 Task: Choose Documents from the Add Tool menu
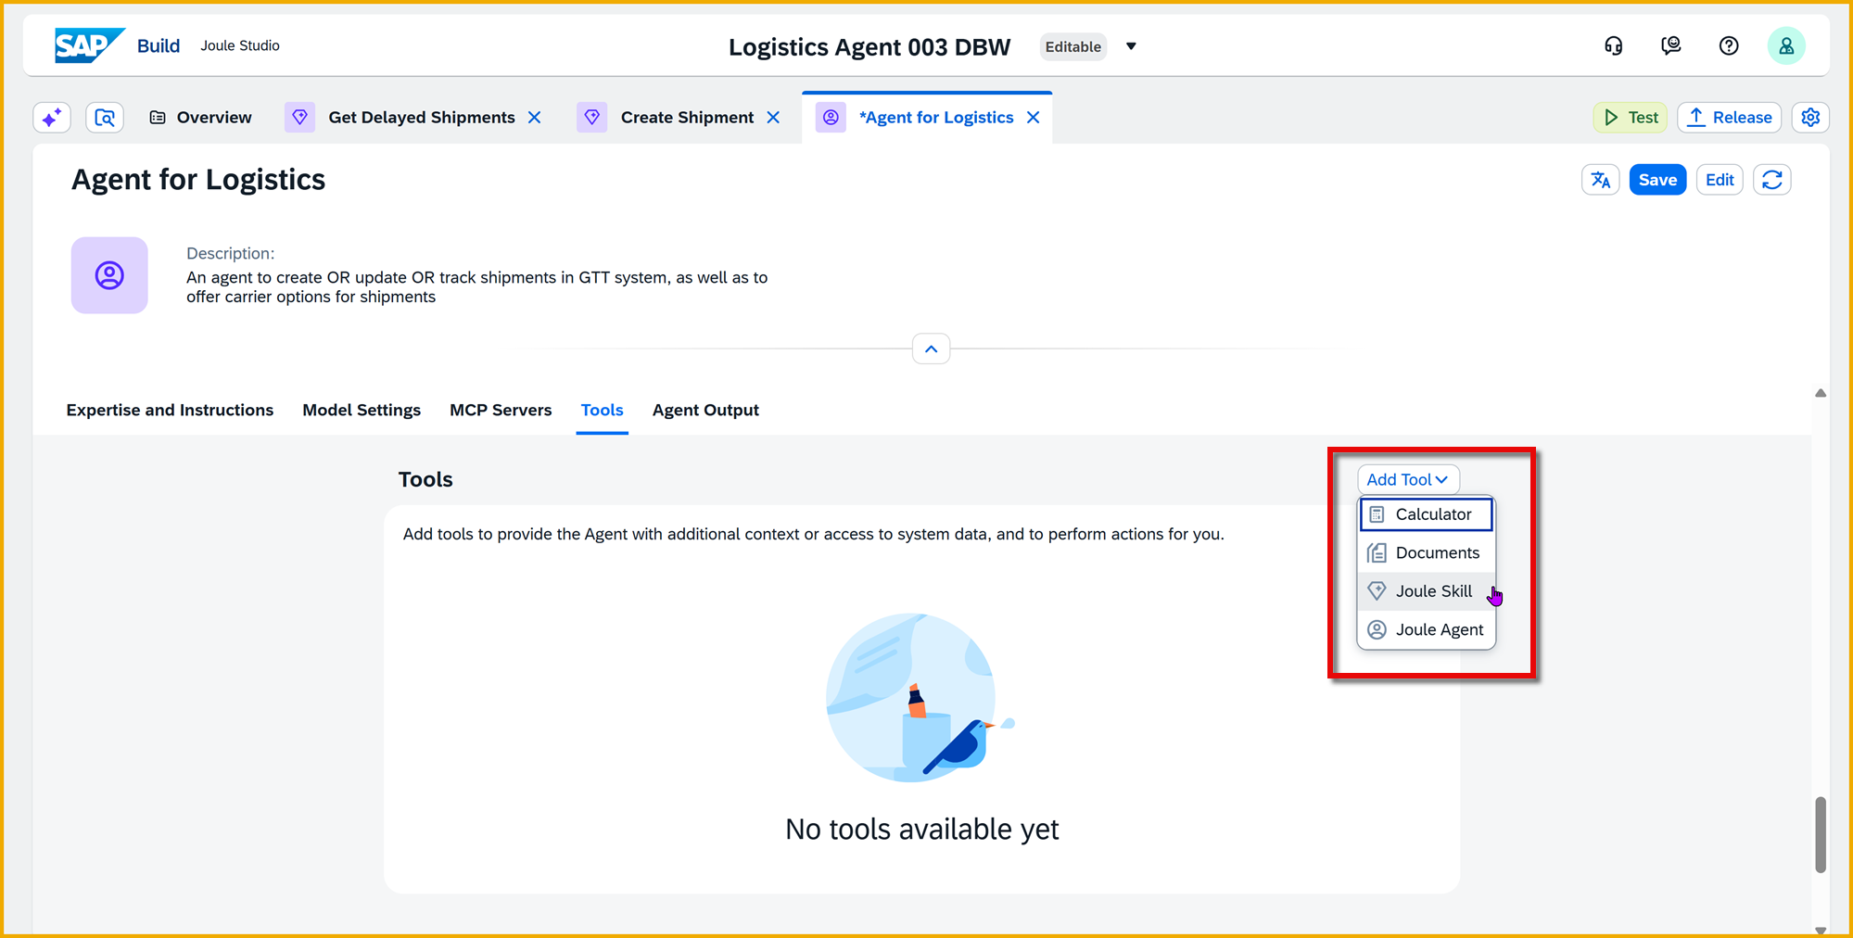(x=1427, y=553)
